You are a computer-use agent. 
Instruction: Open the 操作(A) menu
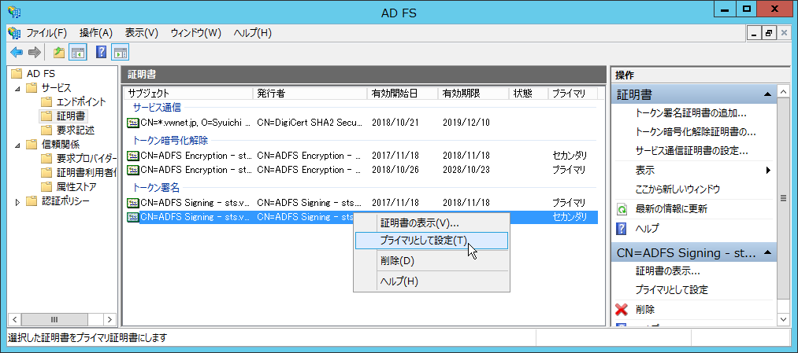95,33
